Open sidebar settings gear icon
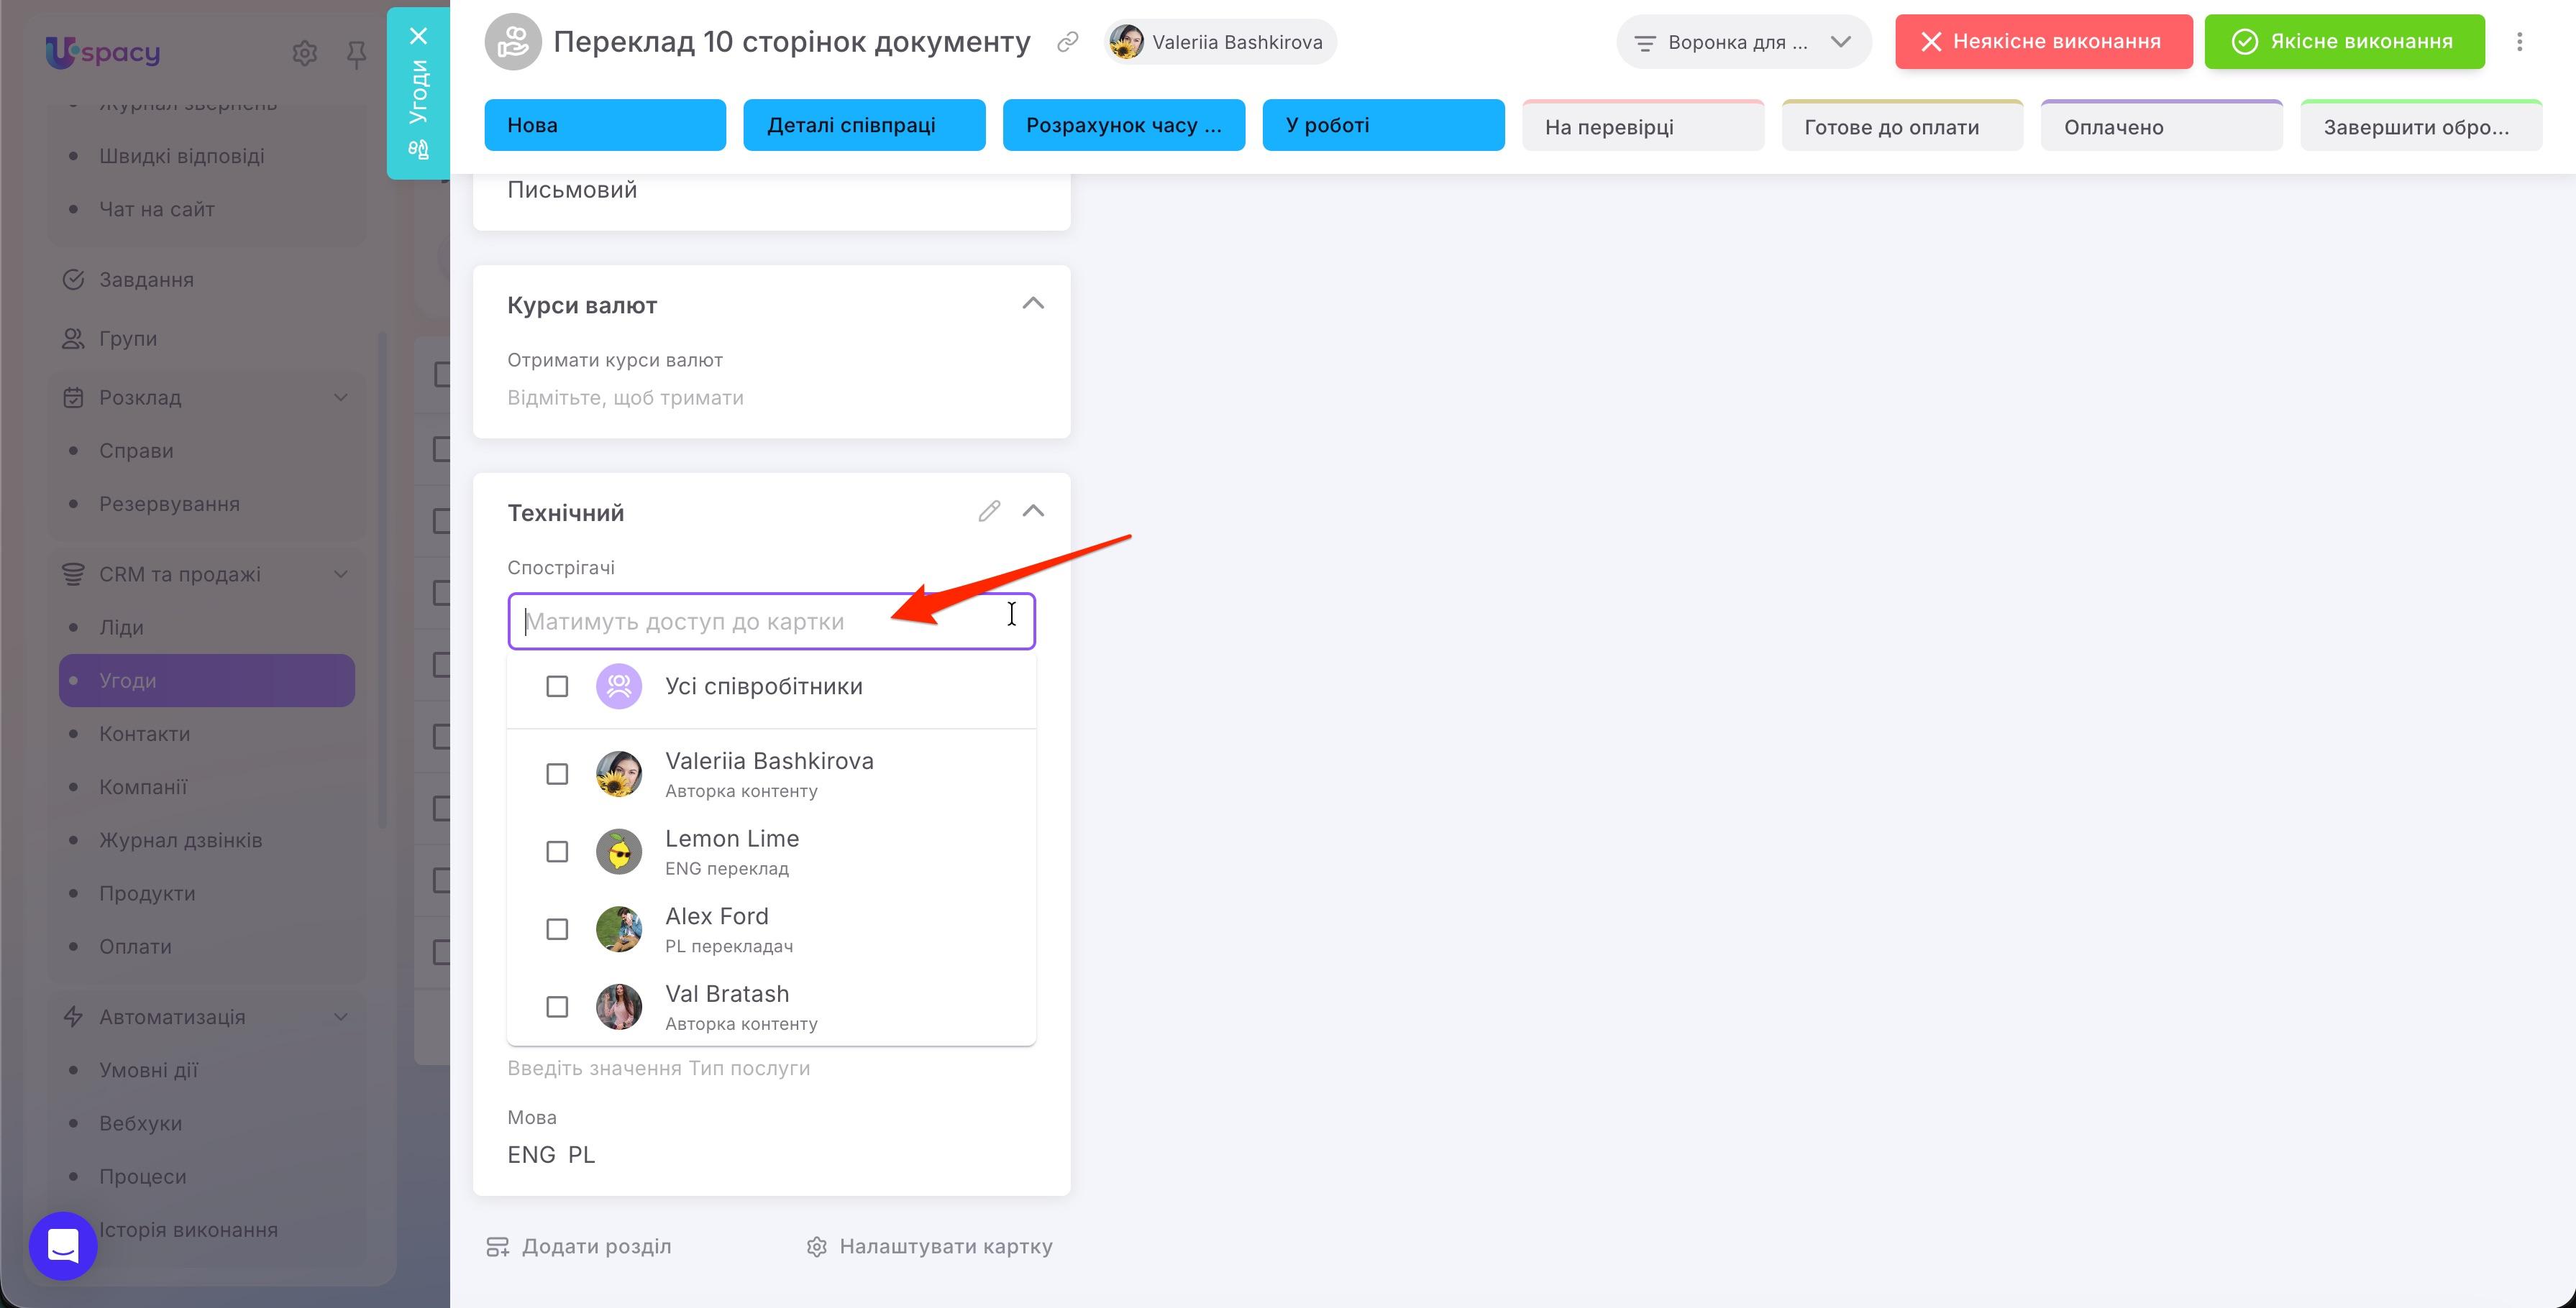The image size is (2576, 1308). click(x=304, y=53)
